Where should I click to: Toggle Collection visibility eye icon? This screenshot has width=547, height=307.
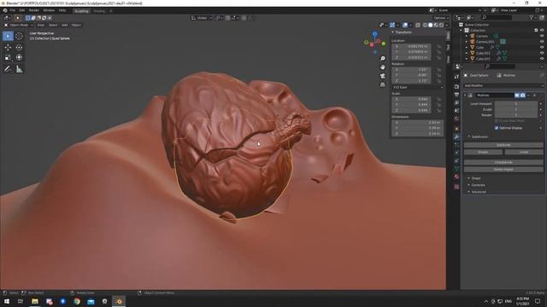[542, 31]
